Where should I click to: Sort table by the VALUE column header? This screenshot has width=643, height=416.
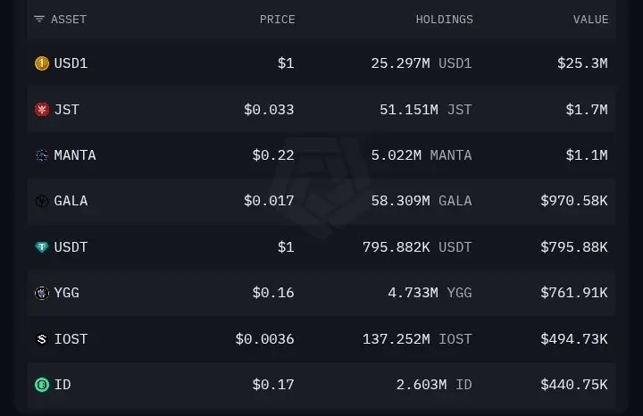(590, 20)
